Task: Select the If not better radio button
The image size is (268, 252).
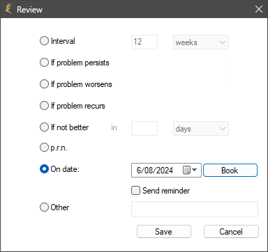Action: [x=44, y=127]
